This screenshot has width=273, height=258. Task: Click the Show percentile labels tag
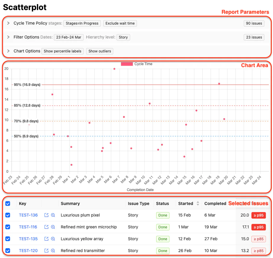point(62,51)
